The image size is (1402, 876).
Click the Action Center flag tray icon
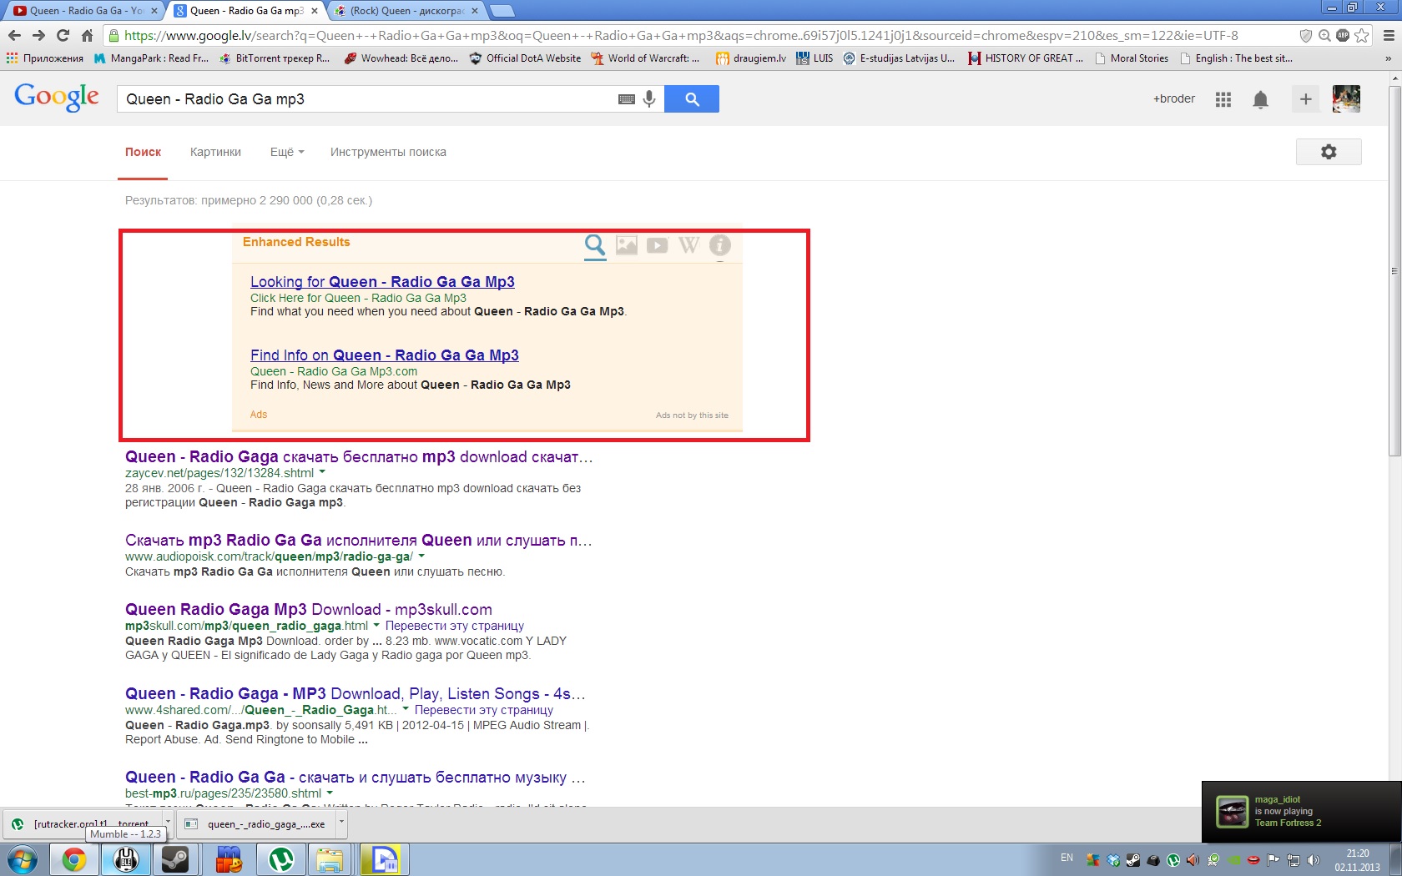(x=1273, y=860)
